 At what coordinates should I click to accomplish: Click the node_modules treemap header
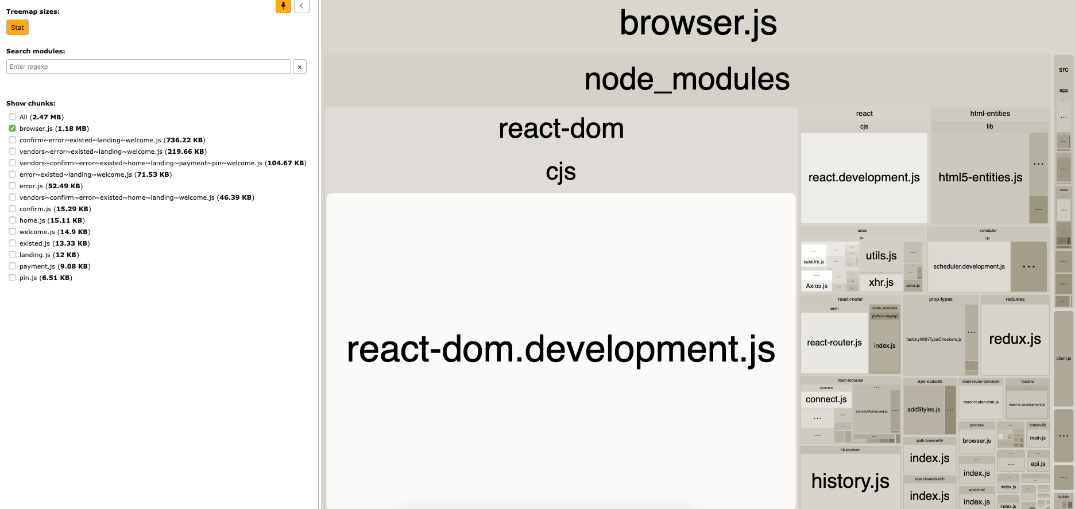[x=687, y=80]
